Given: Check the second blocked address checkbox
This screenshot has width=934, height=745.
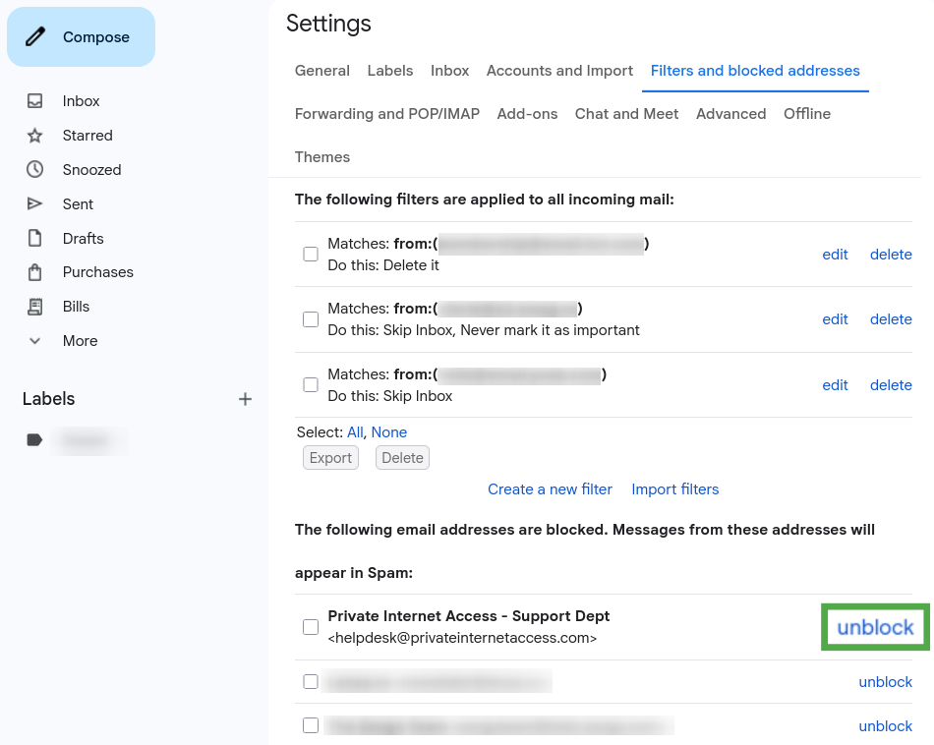Looking at the screenshot, I should 311,681.
